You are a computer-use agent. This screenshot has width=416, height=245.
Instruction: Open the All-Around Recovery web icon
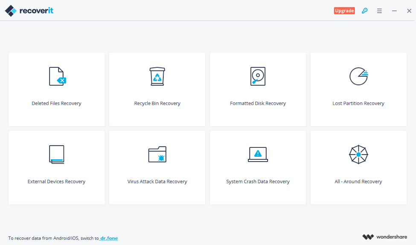pyautogui.click(x=358, y=155)
